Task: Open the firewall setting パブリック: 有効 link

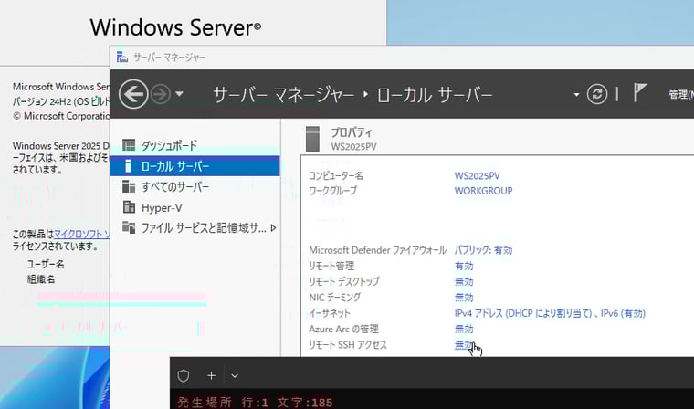Action: [483, 250]
